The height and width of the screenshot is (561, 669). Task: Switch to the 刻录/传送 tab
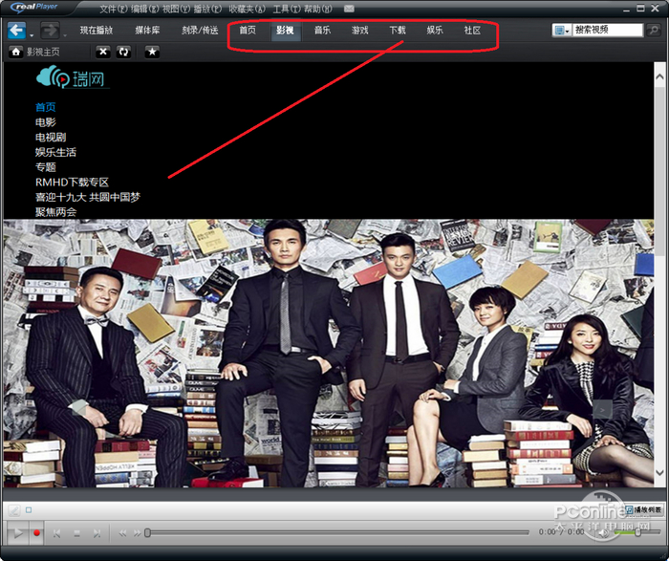coord(200,31)
